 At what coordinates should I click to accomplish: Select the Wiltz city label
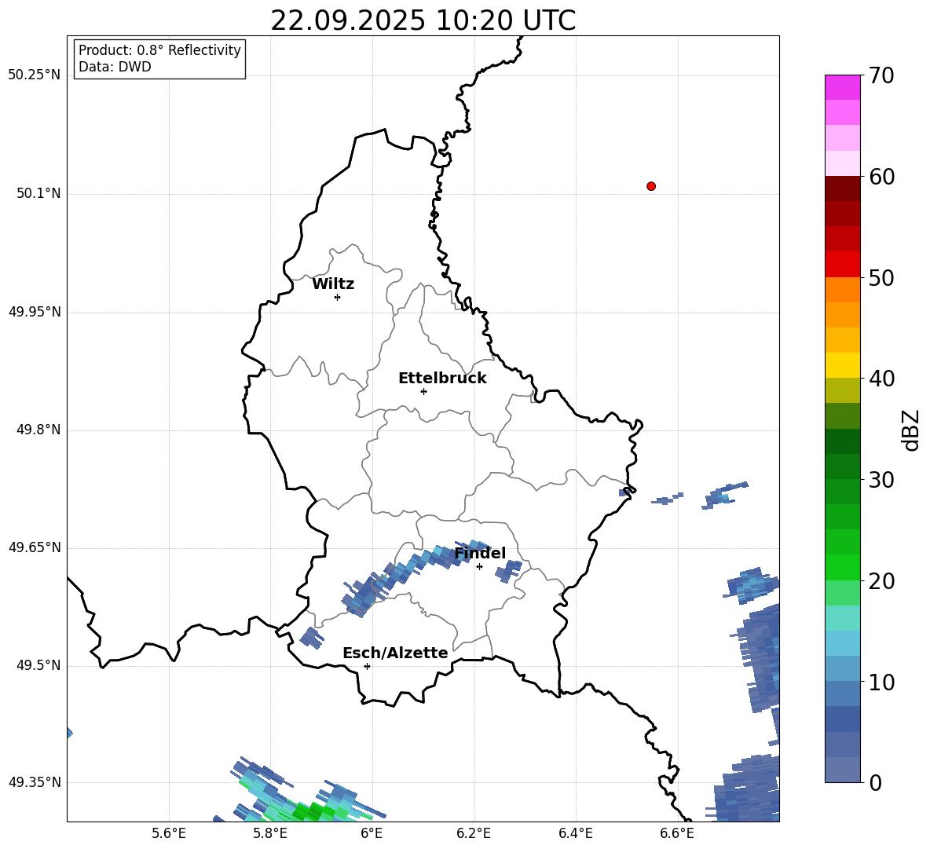tap(333, 284)
